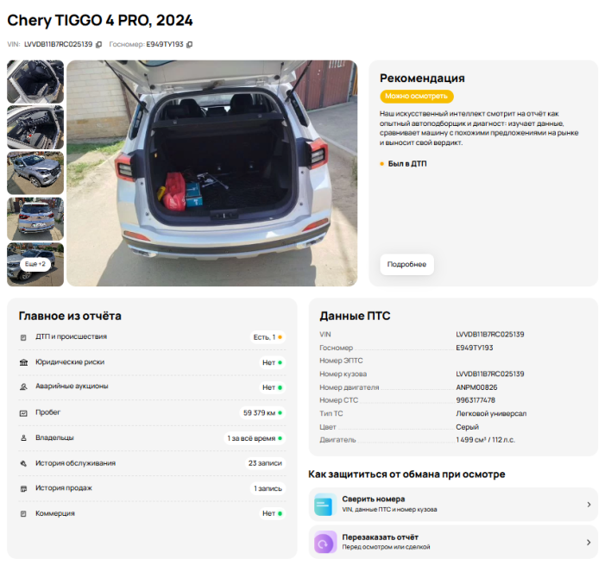Click the Пробег odometer icon
This screenshot has width=611, height=578.
click(23, 413)
